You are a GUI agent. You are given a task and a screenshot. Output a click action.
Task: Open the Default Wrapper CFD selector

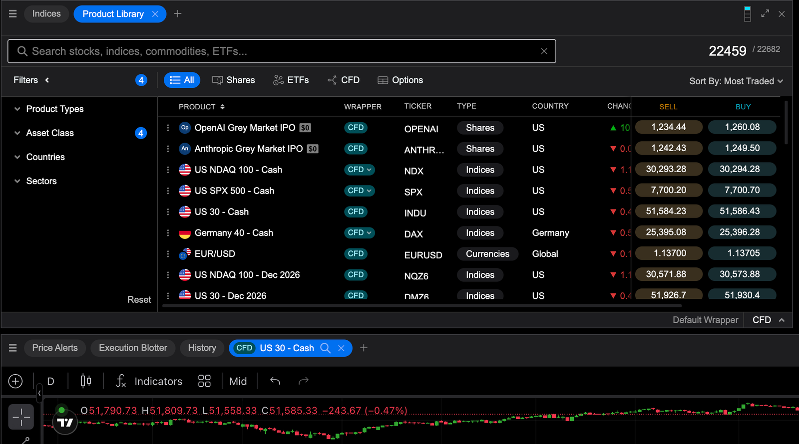[768, 320]
